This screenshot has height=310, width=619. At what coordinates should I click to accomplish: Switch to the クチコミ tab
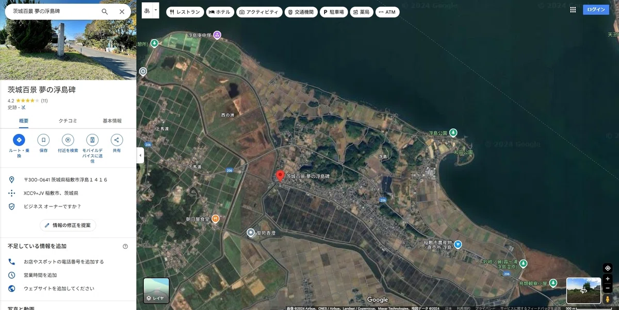point(68,120)
